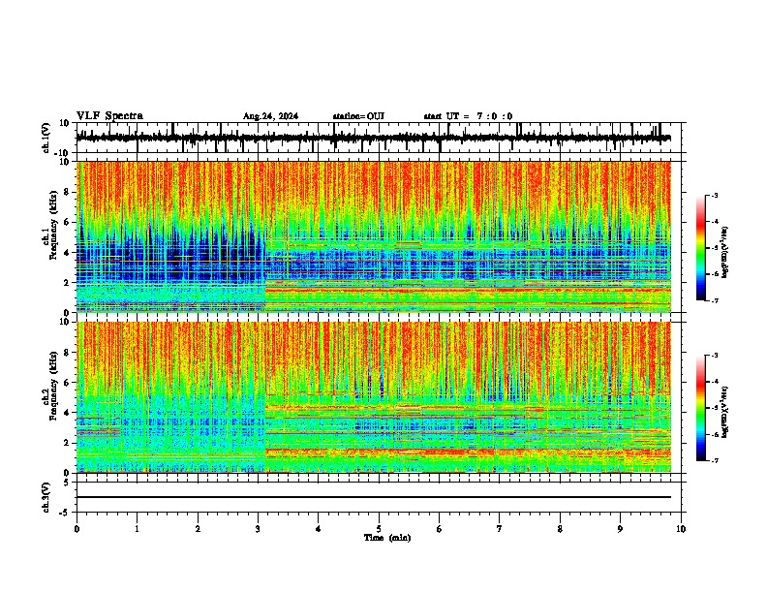
Task: Click the ch.1 spectrogram image
Action: coord(374,236)
